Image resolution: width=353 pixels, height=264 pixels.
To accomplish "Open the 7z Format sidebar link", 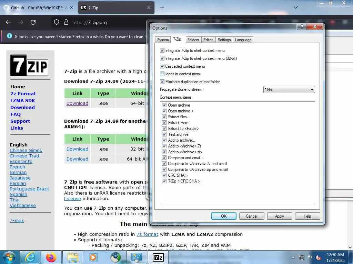I will [x=23, y=93].
